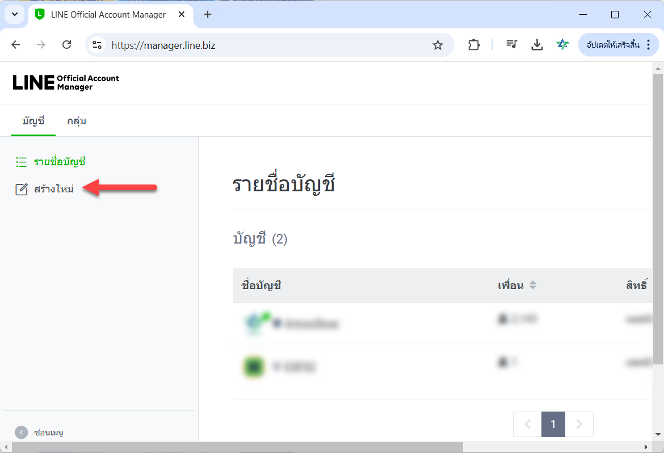The image size is (664, 453).
Task: Open the browser downloads icon
Action: tap(537, 44)
